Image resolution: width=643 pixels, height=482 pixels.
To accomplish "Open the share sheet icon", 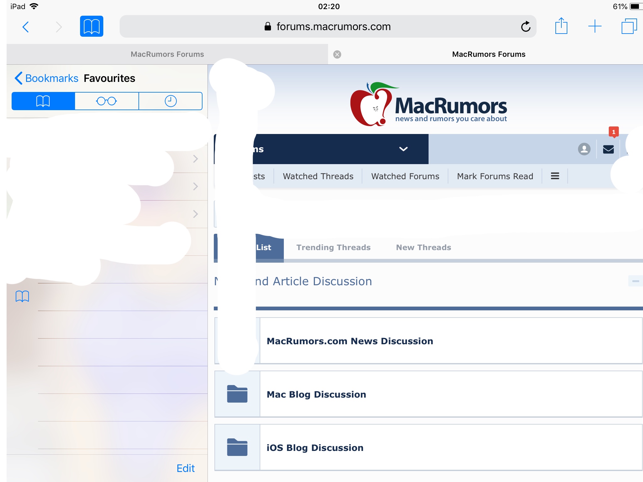I will click(561, 26).
